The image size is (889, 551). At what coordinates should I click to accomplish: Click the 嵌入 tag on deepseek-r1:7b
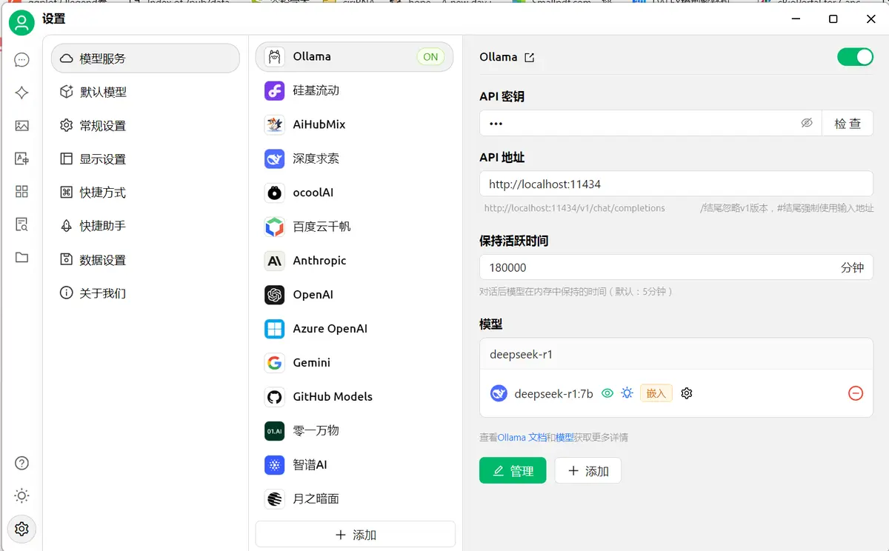pyautogui.click(x=656, y=393)
